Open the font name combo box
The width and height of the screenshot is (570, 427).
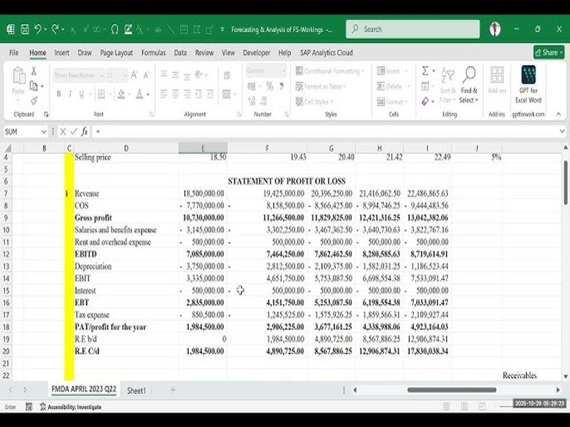[x=79, y=75]
